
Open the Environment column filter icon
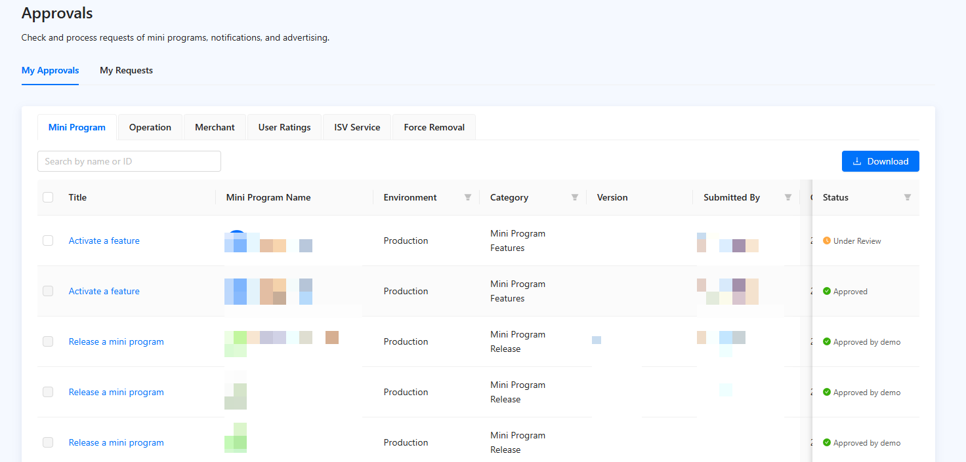(x=468, y=197)
